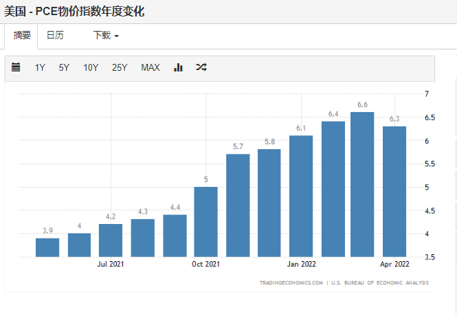Select the bar chart type icon
This screenshot has width=457, height=314.
178,67
